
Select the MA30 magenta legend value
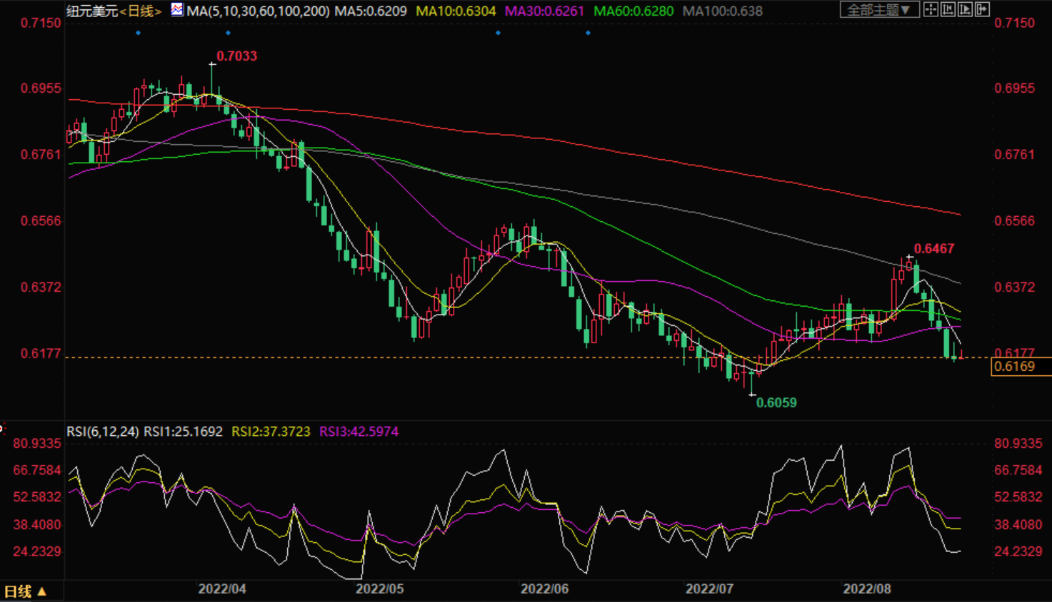tap(544, 11)
